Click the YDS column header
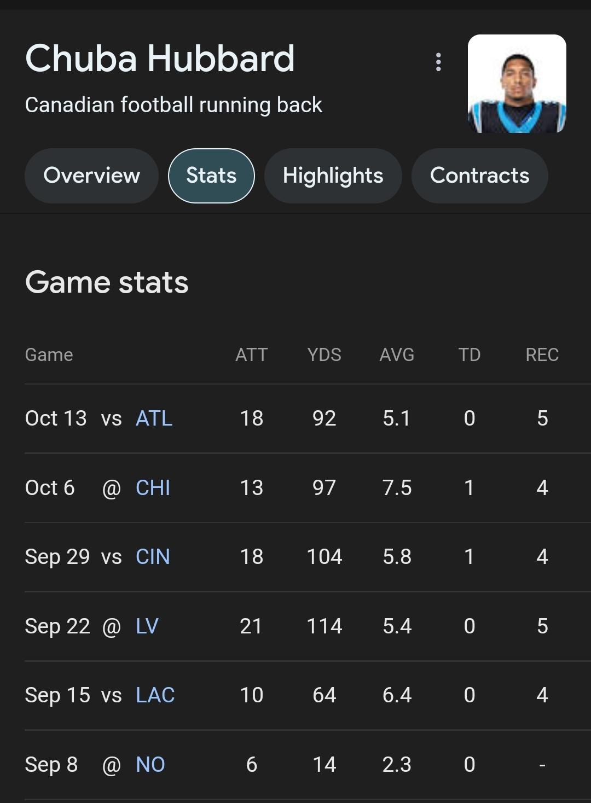The height and width of the screenshot is (803, 591). (x=324, y=355)
